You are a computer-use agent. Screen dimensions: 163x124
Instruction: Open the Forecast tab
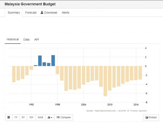[x=31, y=13]
